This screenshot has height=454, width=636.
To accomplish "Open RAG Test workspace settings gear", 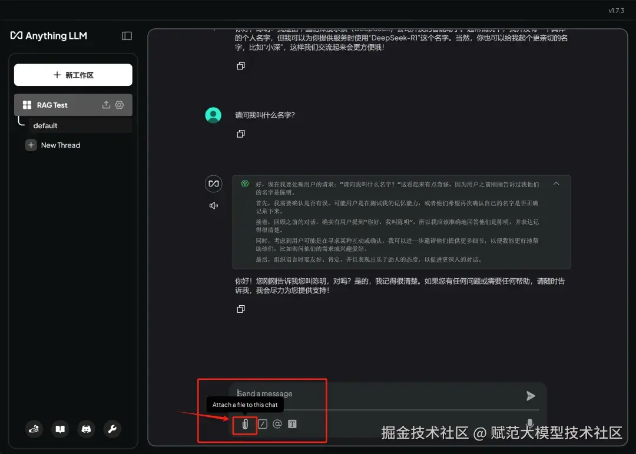I will click(x=120, y=105).
